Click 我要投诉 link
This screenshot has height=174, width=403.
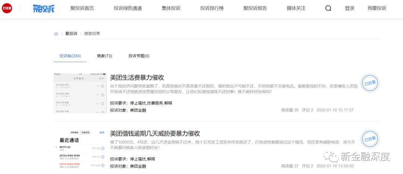click(377, 8)
